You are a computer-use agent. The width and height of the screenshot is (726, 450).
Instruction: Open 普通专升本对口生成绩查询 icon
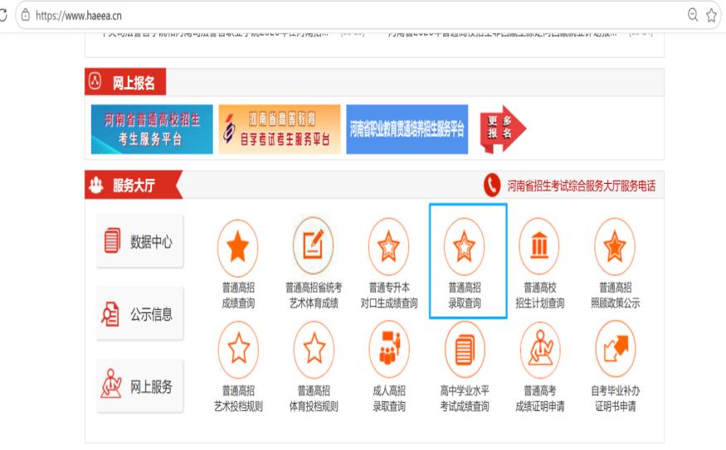click(389, 247)
